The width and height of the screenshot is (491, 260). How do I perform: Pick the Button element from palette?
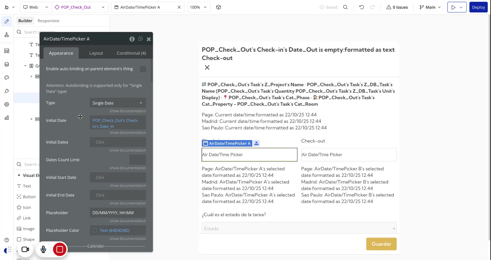(x=26, y=197)
